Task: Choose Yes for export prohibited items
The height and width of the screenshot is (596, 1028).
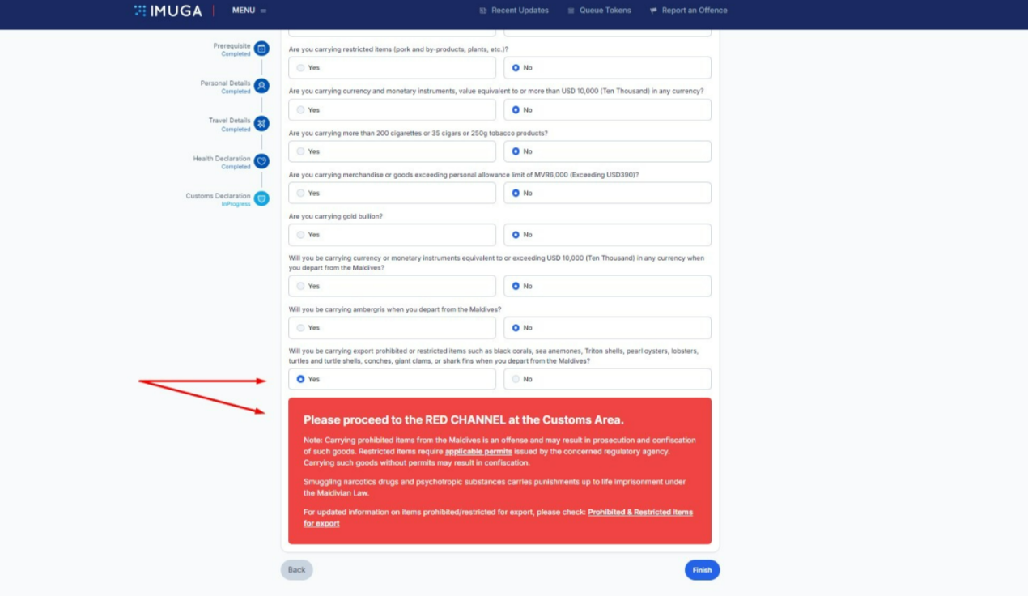Action: (392, 379)
